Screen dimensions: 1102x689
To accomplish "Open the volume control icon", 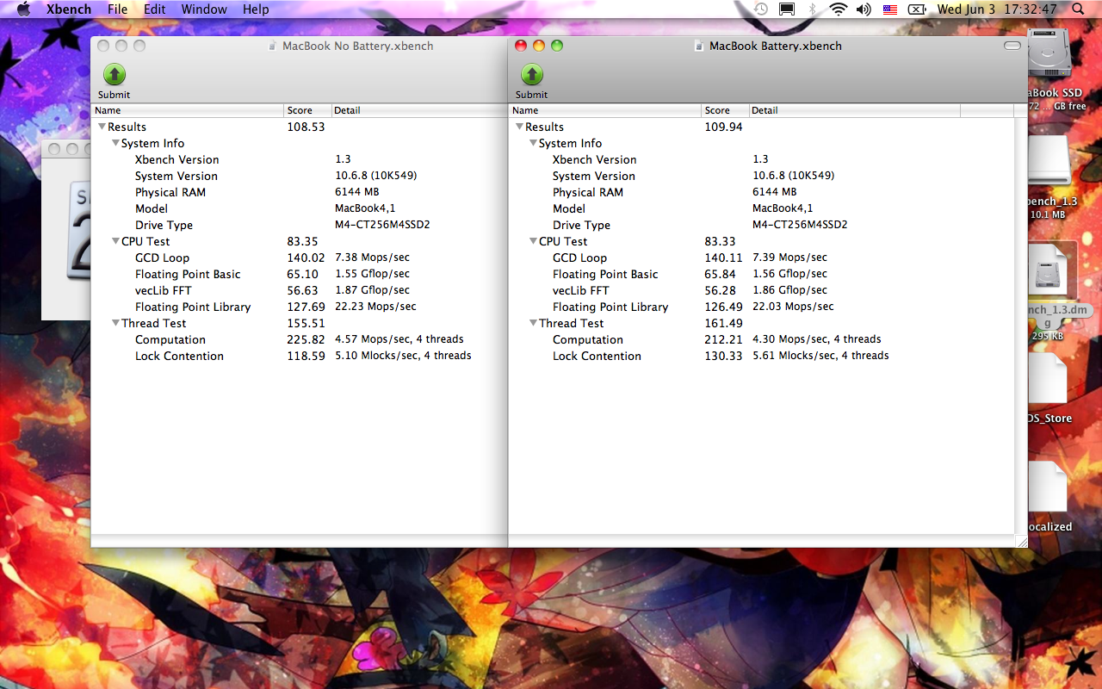I will (864, 9).
